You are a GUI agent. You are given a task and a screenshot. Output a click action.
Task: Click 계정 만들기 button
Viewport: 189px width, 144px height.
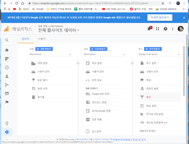click(44, 49)
